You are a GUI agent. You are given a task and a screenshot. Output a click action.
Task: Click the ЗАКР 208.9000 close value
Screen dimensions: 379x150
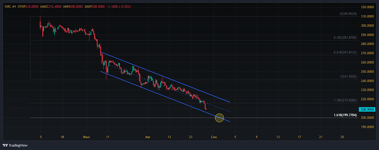(x=94, y=7)
